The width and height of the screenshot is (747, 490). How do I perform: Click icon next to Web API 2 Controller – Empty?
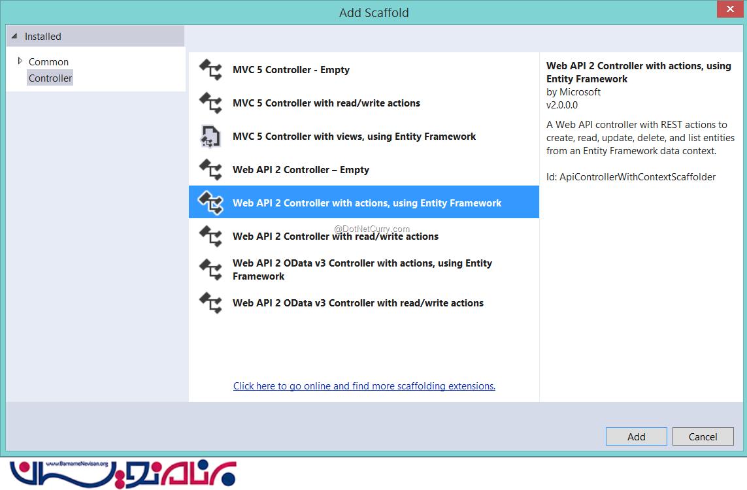pos(210,169)
